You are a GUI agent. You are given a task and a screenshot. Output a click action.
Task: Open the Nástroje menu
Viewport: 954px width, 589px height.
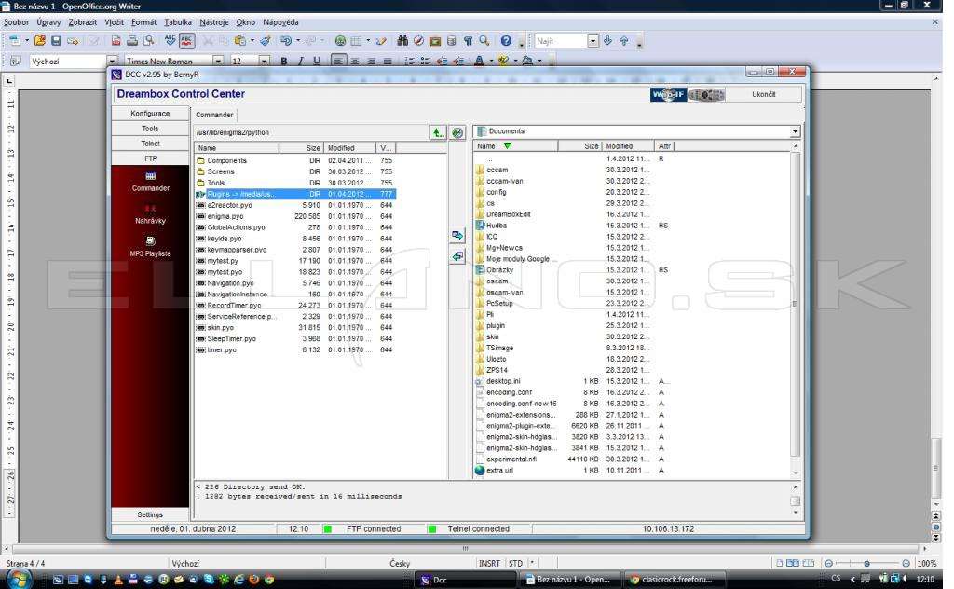214,22
